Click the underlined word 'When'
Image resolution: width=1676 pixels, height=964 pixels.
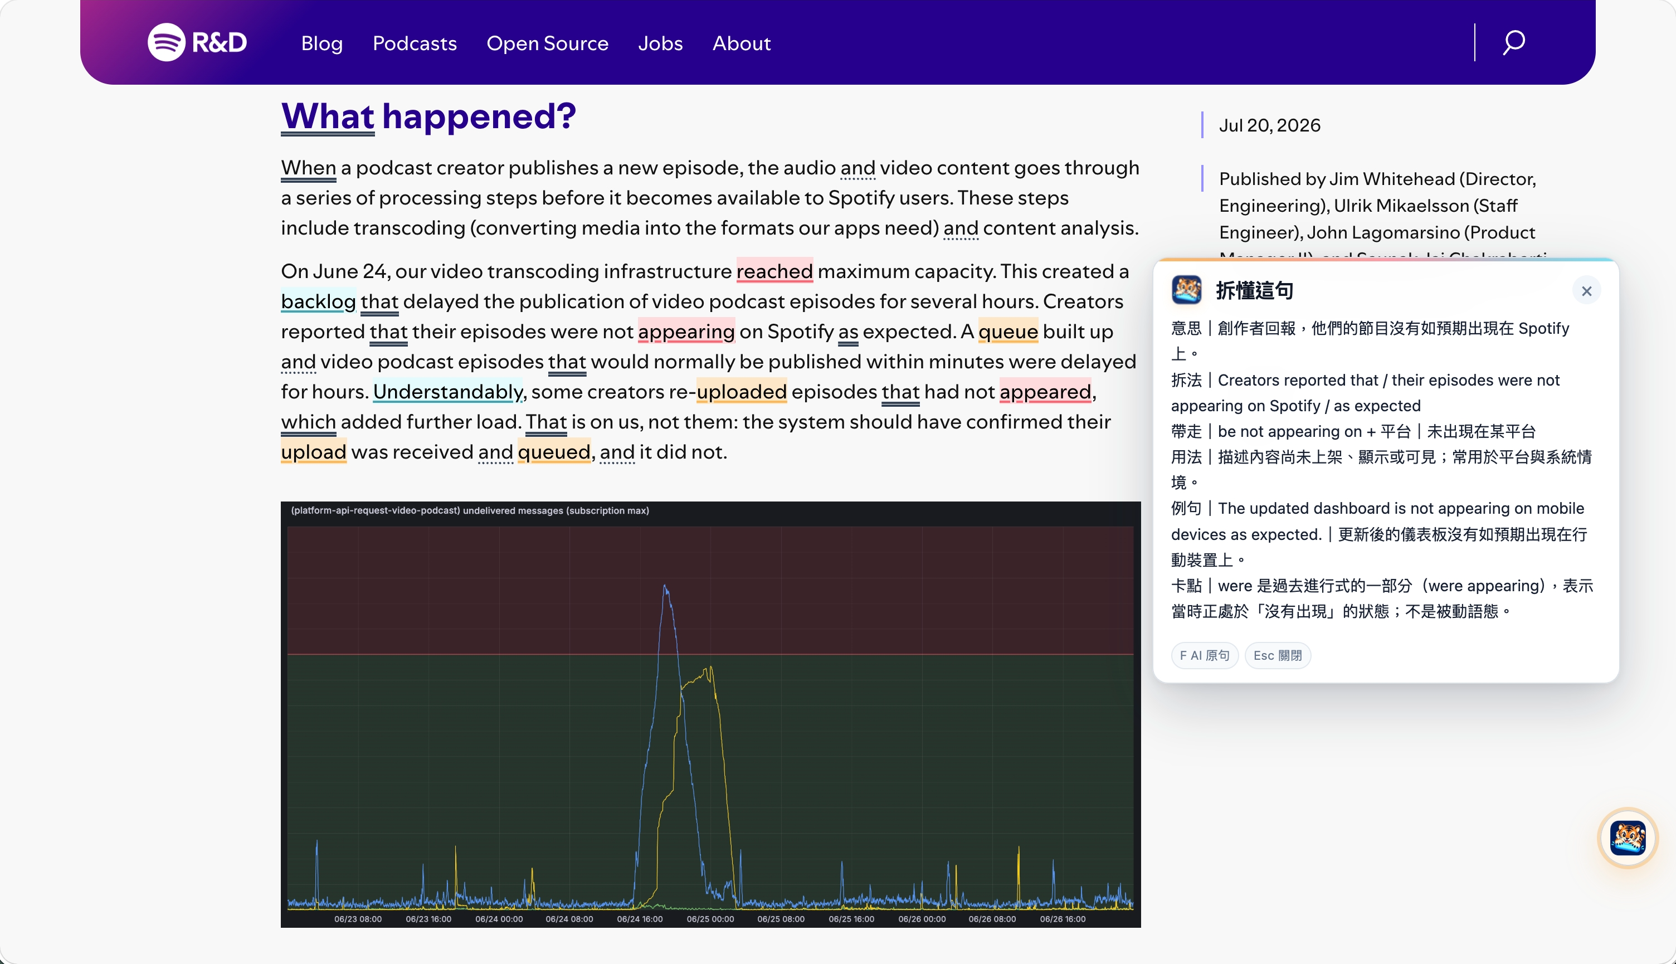click(309, 168)
